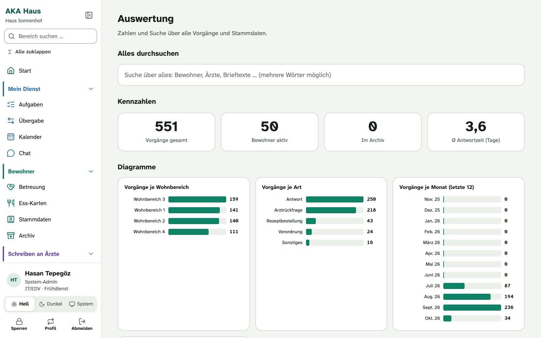Click the Archiv box icon
Image resolution: width=541 pixels, height=338 pixels.
click(11, 236)
